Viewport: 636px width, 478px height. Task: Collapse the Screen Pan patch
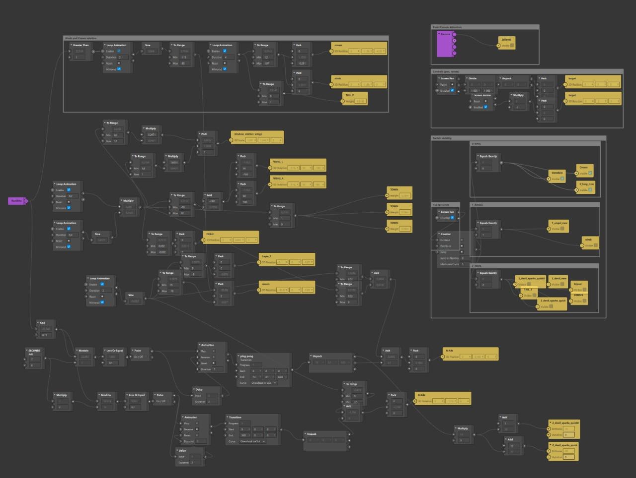pyautogui.click(x=439, y=78)
